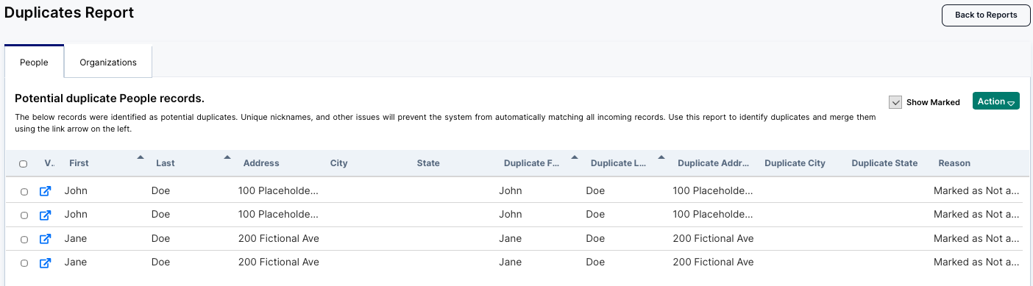Switch to the People tab
The width and height of the screenshot is (1033, 286).
34,62
